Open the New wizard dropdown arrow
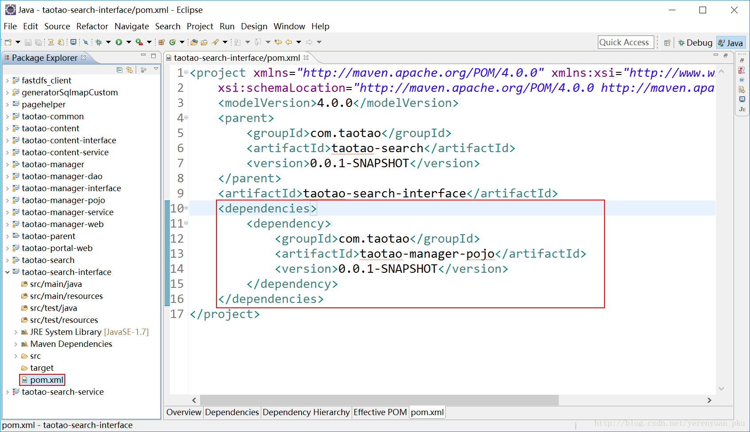The width and height of the screenshot is (750, 432). point(18,42)
